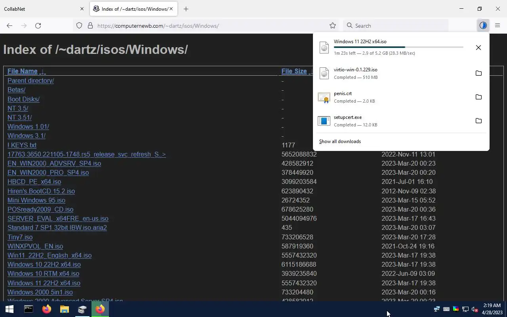The height and width of the screenshot is (317, 507).
Task: Download Win11_22H2_English_x64.iso
Action: click(50, 255)
